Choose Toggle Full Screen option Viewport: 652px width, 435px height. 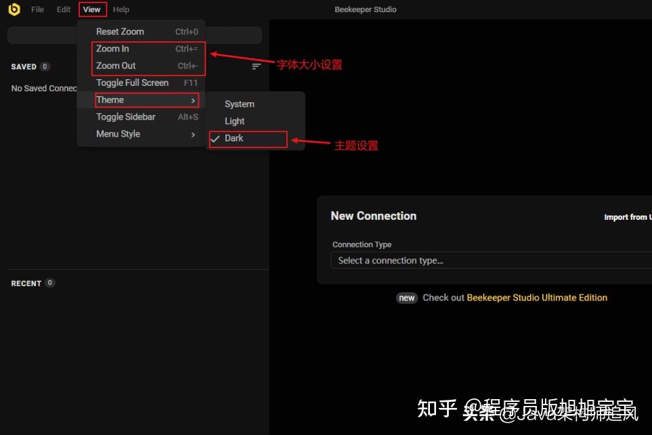(x=141, y=83)
